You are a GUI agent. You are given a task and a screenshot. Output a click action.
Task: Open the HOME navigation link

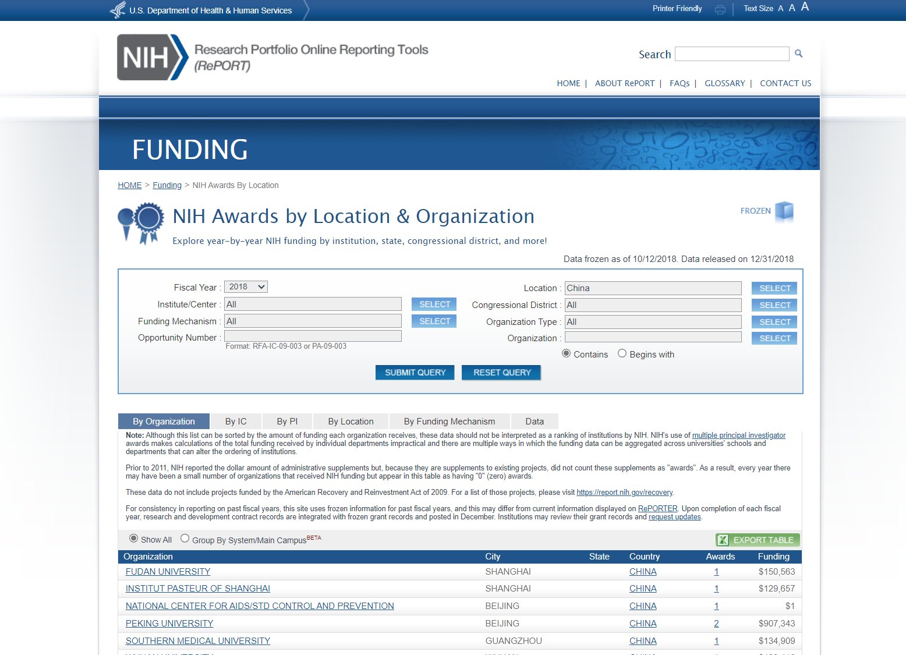[568, 83]
